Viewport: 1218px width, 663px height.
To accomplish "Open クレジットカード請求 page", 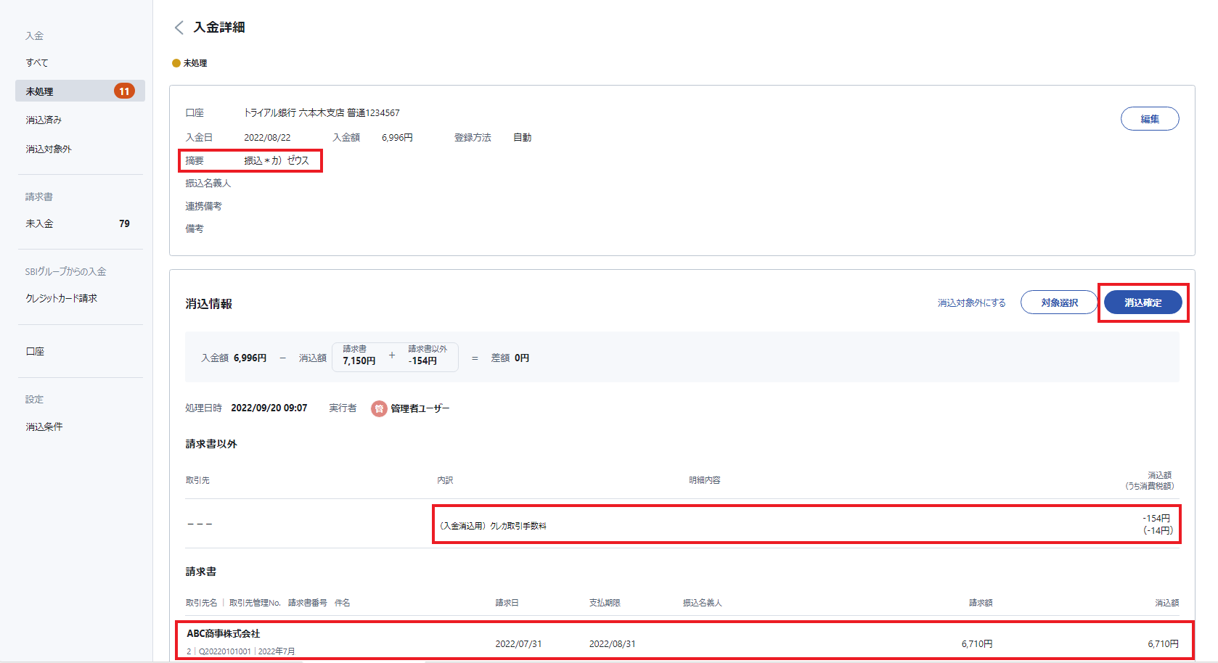I will coord(62,298).
